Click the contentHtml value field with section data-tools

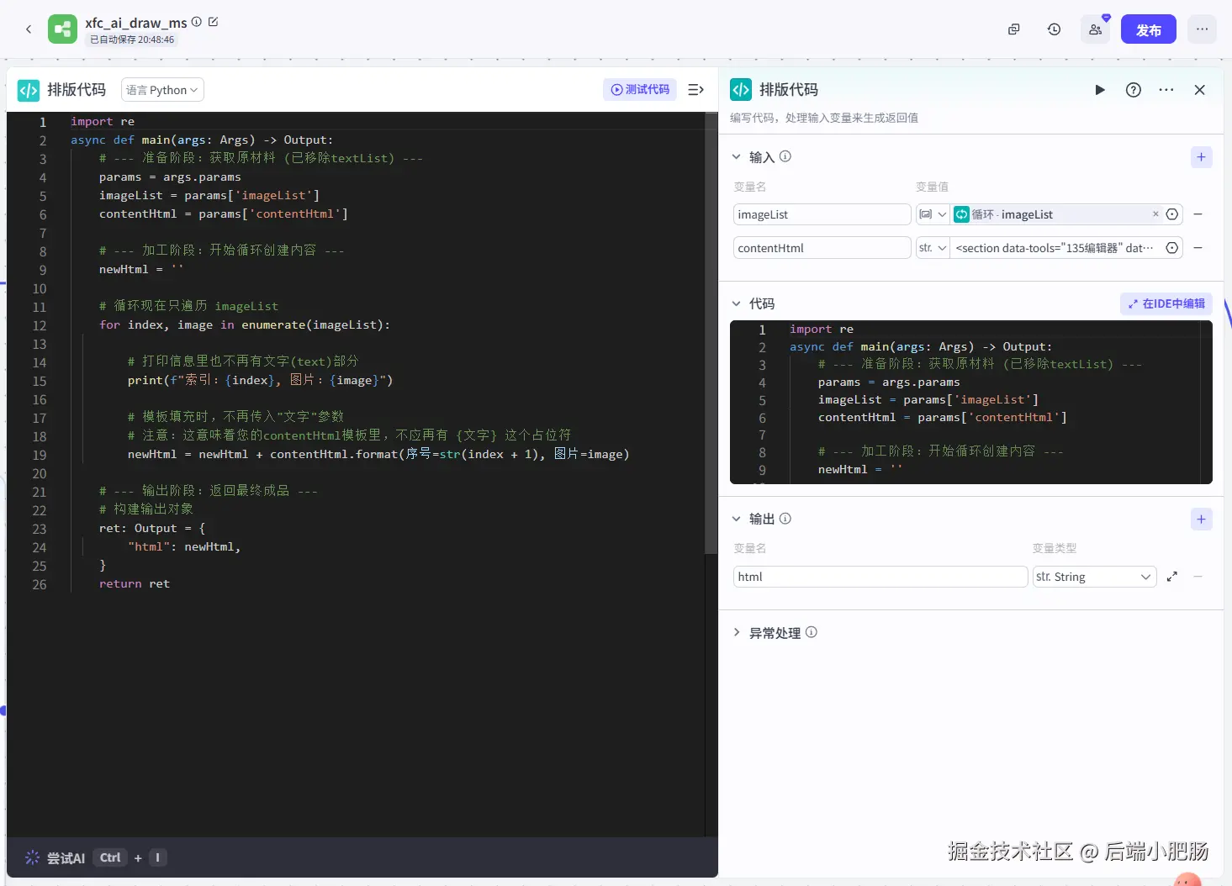1055,248
